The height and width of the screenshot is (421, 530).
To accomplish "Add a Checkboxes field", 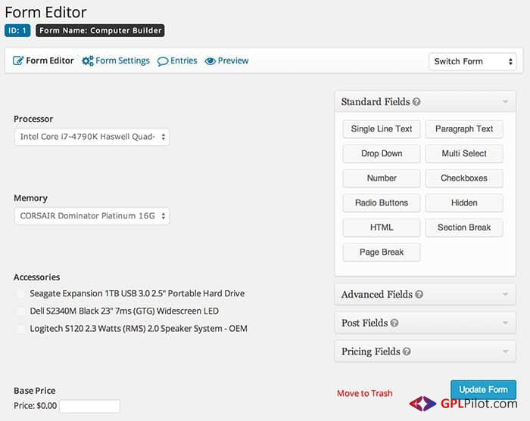I will pyautogui.click(x=464, y=178).
